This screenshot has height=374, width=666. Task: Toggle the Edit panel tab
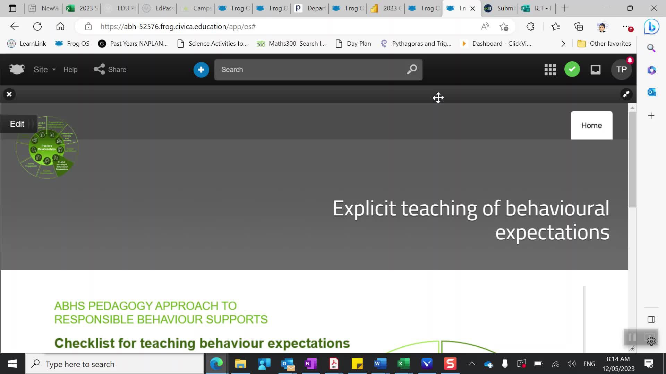pos(17,124)
